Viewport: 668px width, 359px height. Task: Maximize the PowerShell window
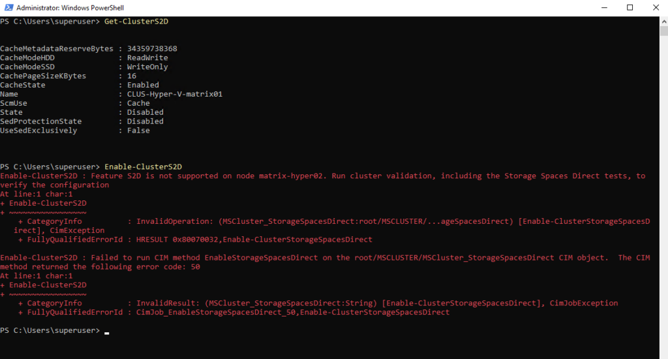(x=630, y=8)
